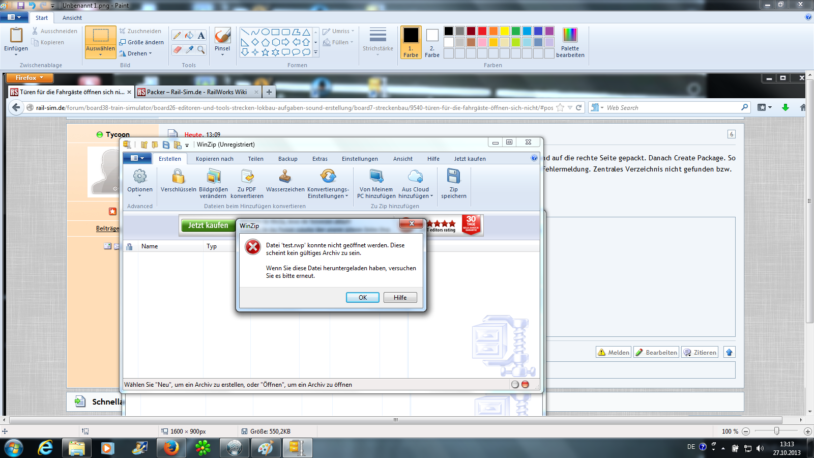Pick the diamond shape
This screenshot has width=814, height=458.
point(255,42)
